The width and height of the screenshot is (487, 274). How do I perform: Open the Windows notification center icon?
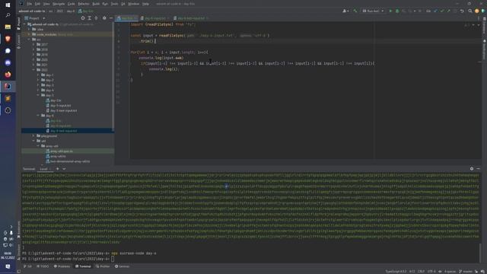click(8, 266)
